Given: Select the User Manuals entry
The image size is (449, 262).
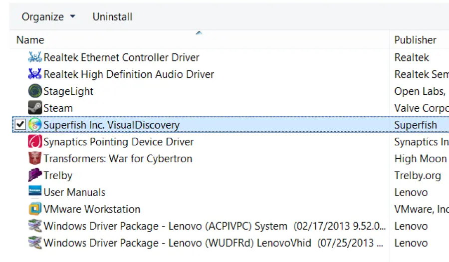Looking at the screenshot, I should (74, 193).
